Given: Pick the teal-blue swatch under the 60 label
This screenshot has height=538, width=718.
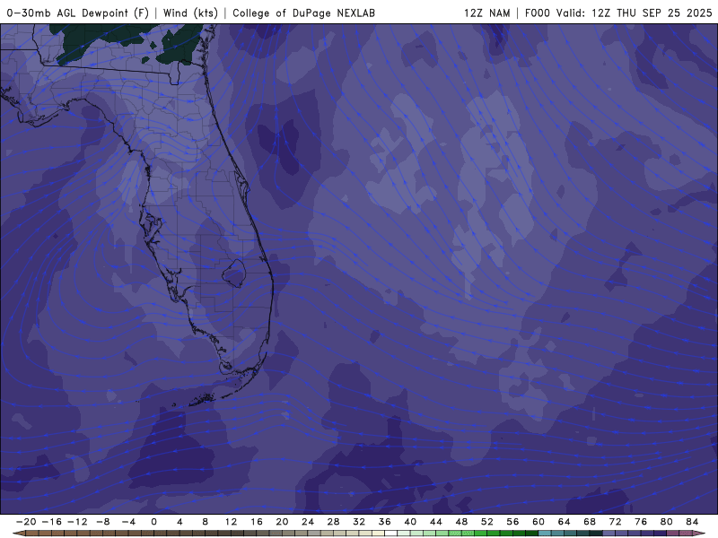Looking at the screenshot, I should [x=545, y=534].
